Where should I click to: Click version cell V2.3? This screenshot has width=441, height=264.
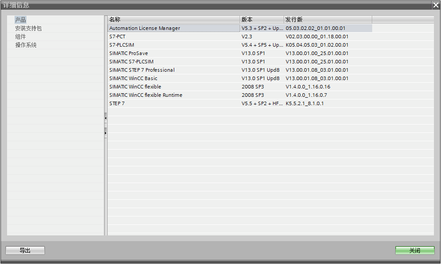pos(262,37)
